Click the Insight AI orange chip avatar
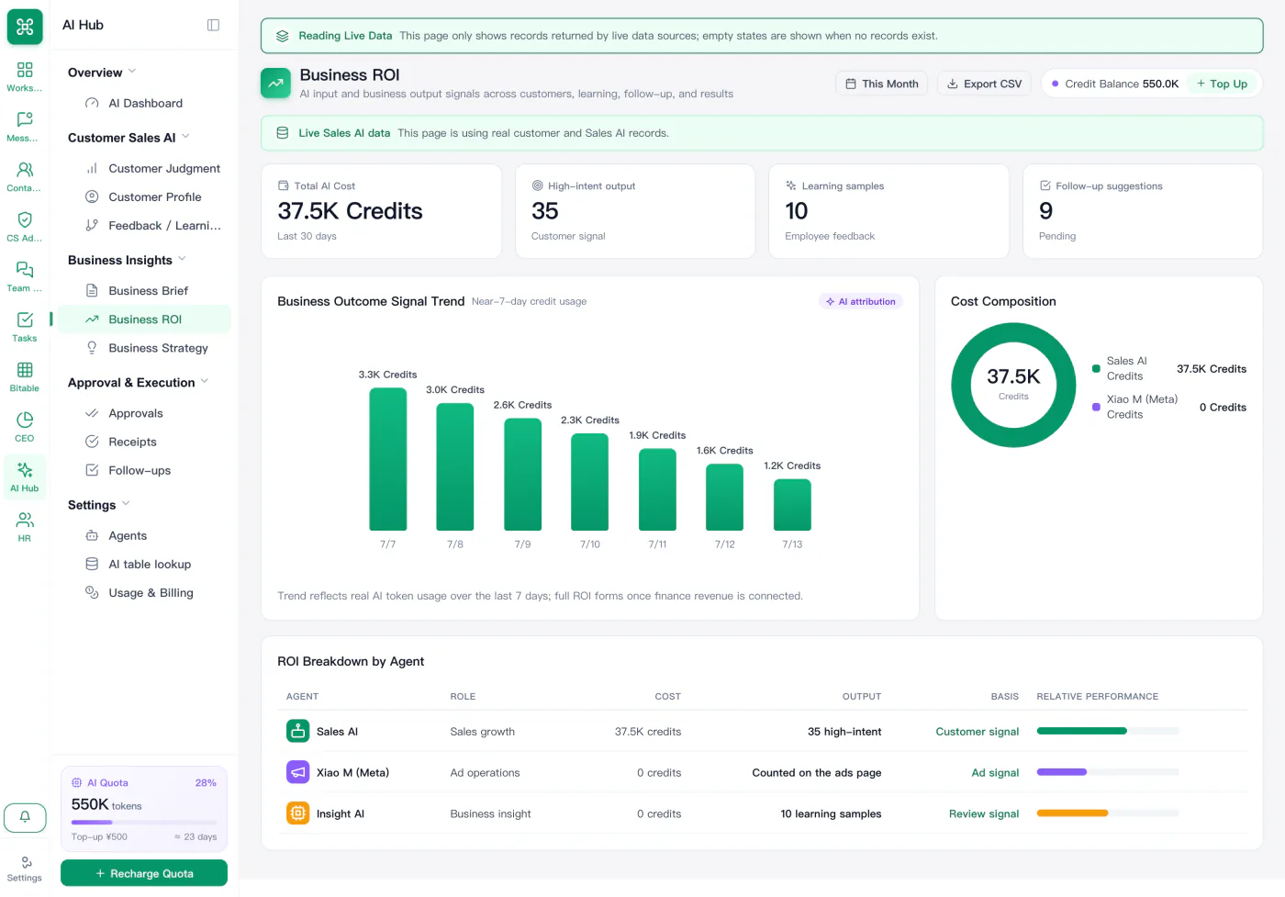The width and height of the screenshot is (1285, 897). [x=297, y=813]
